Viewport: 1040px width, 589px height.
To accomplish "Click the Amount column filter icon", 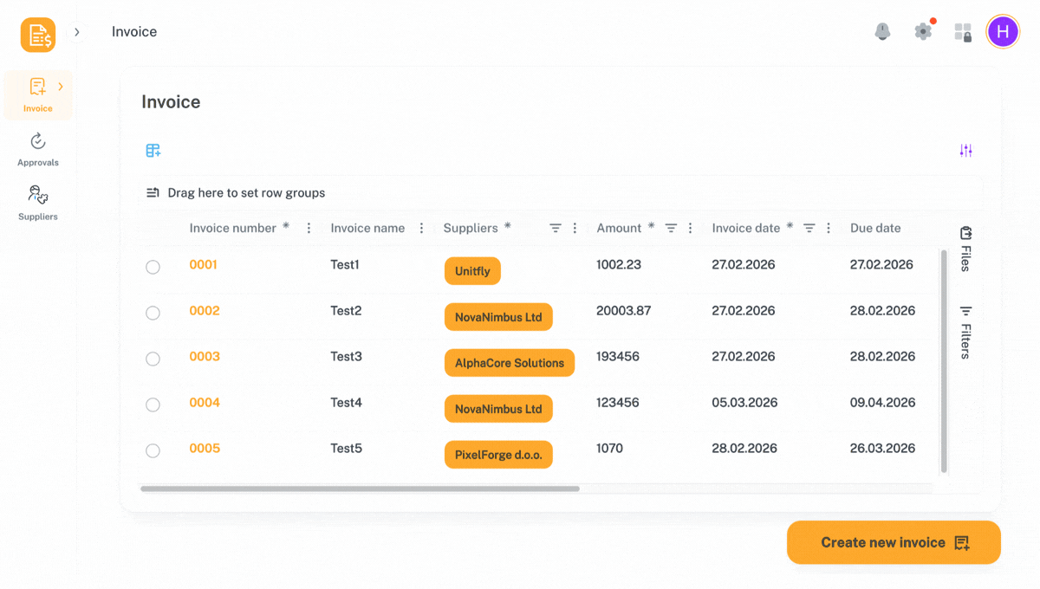I will (671, 229).
